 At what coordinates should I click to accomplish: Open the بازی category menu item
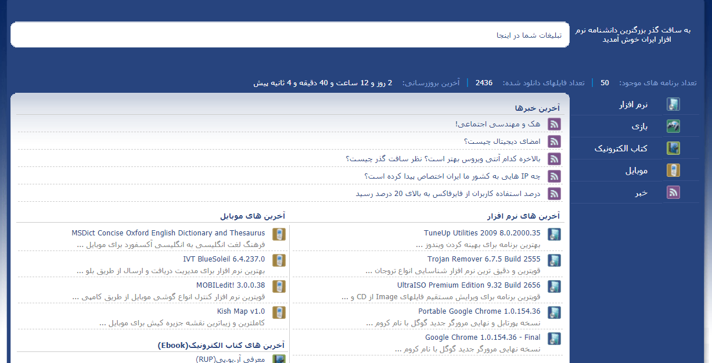coord(639,126)
